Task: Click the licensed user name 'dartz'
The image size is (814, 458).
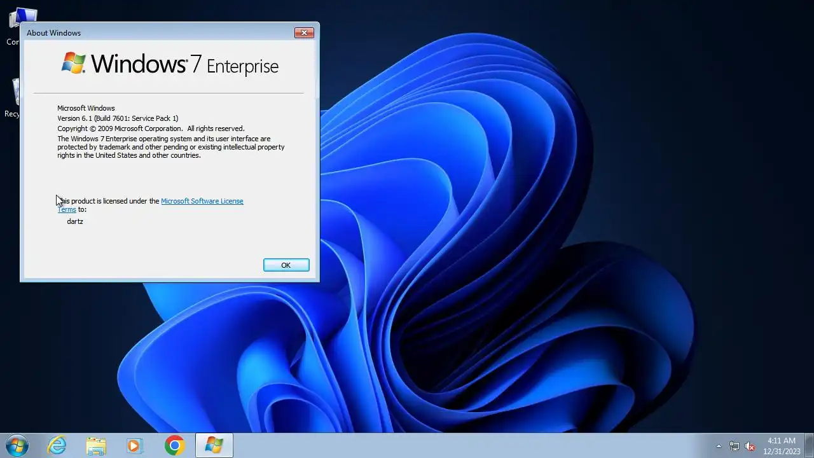Action: [75, 221]
